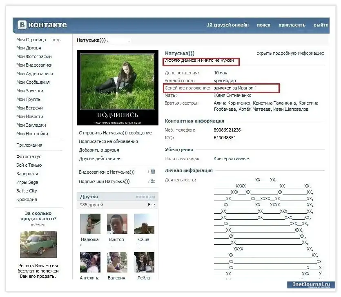Go to Мои Фотографии in the sidebar
Screen dimensions: 341x297
tap(34, 56)
